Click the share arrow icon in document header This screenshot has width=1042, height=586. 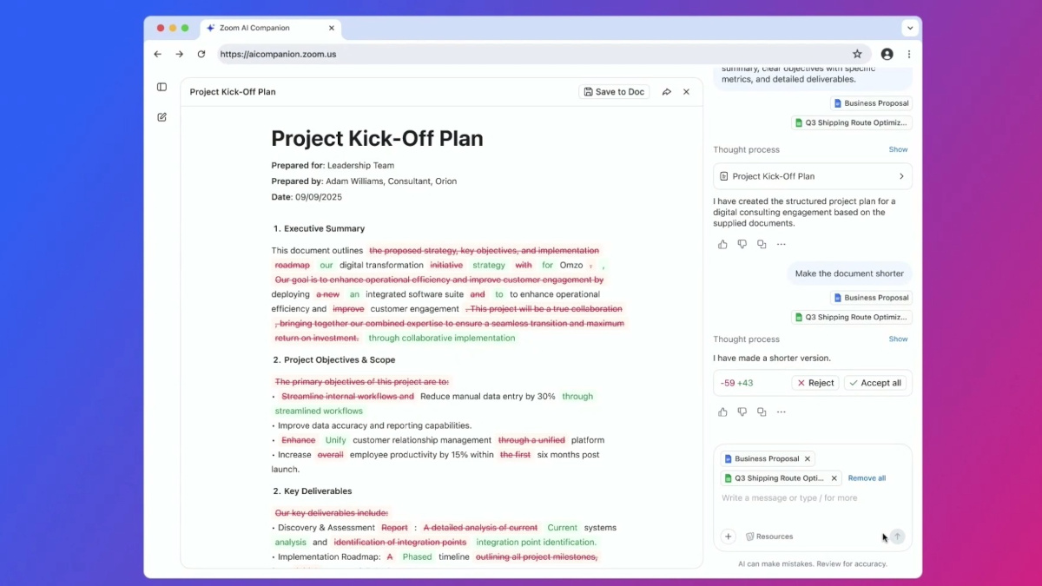coord(667,92)
